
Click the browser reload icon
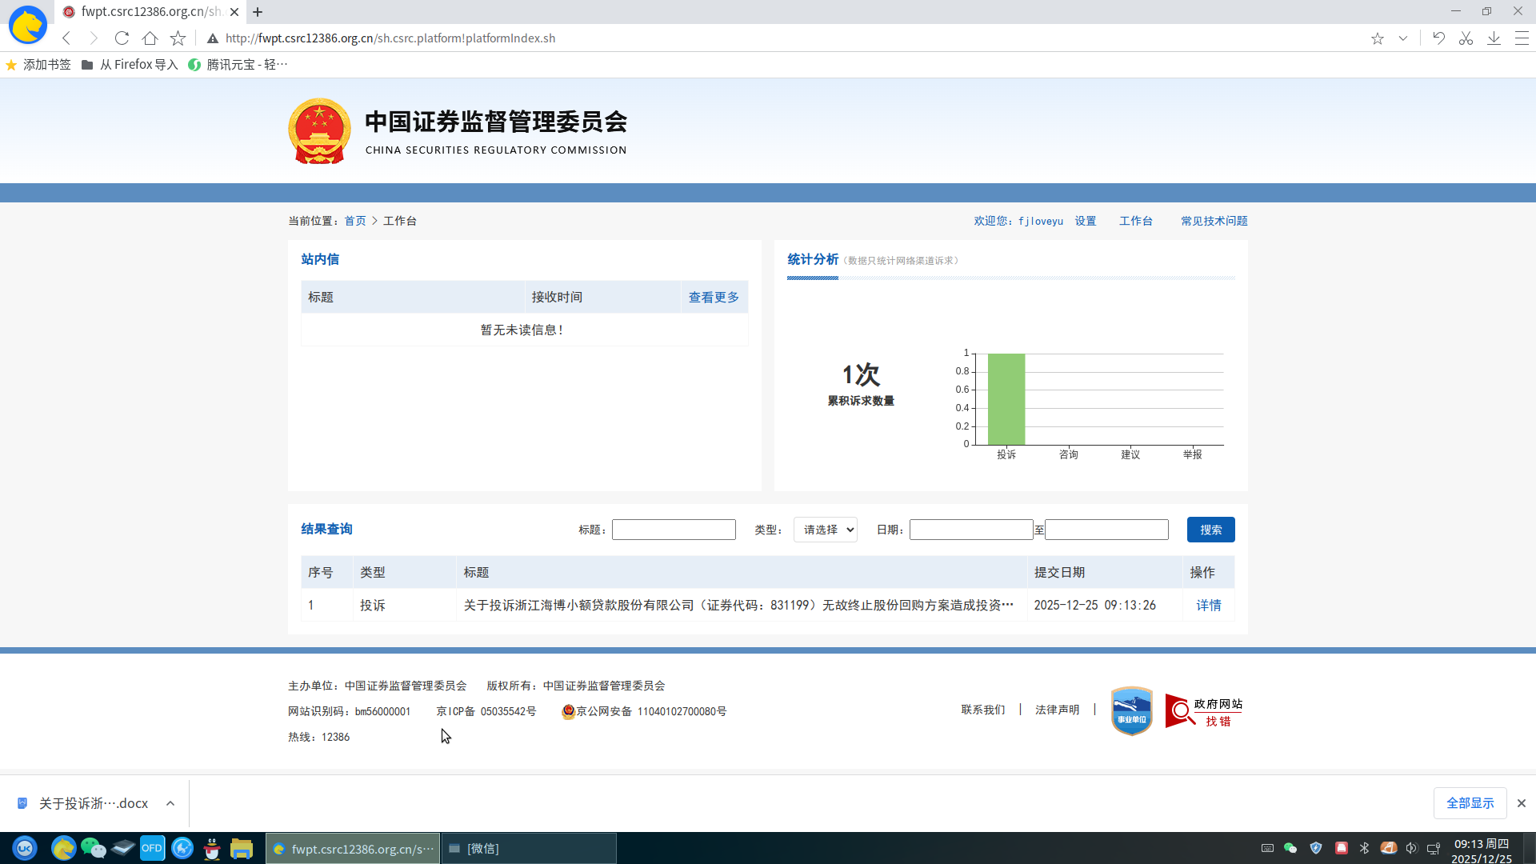coord(122,38)
